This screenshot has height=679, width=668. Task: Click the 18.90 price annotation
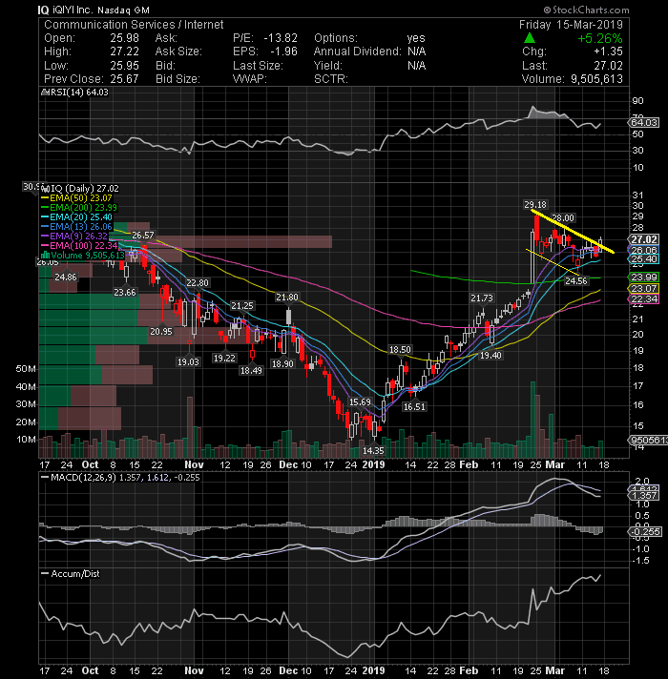click(282, 363)
